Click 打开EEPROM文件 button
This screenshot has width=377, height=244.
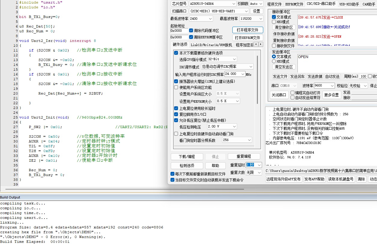248,38
